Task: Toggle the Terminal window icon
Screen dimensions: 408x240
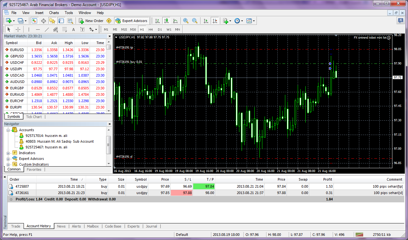Action: pos(61,21)
